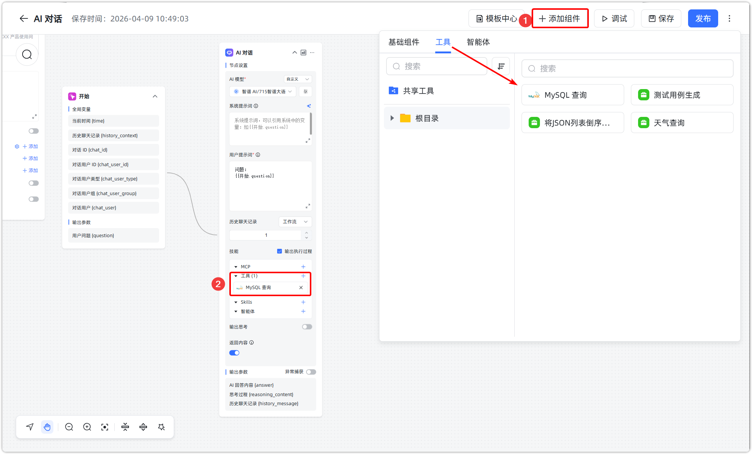Expand the user prompt editor fullscreen

[308, 206]
